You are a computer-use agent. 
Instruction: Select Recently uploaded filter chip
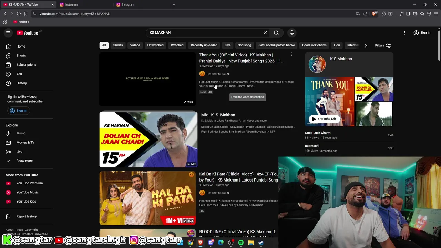[x=204, y=45]
